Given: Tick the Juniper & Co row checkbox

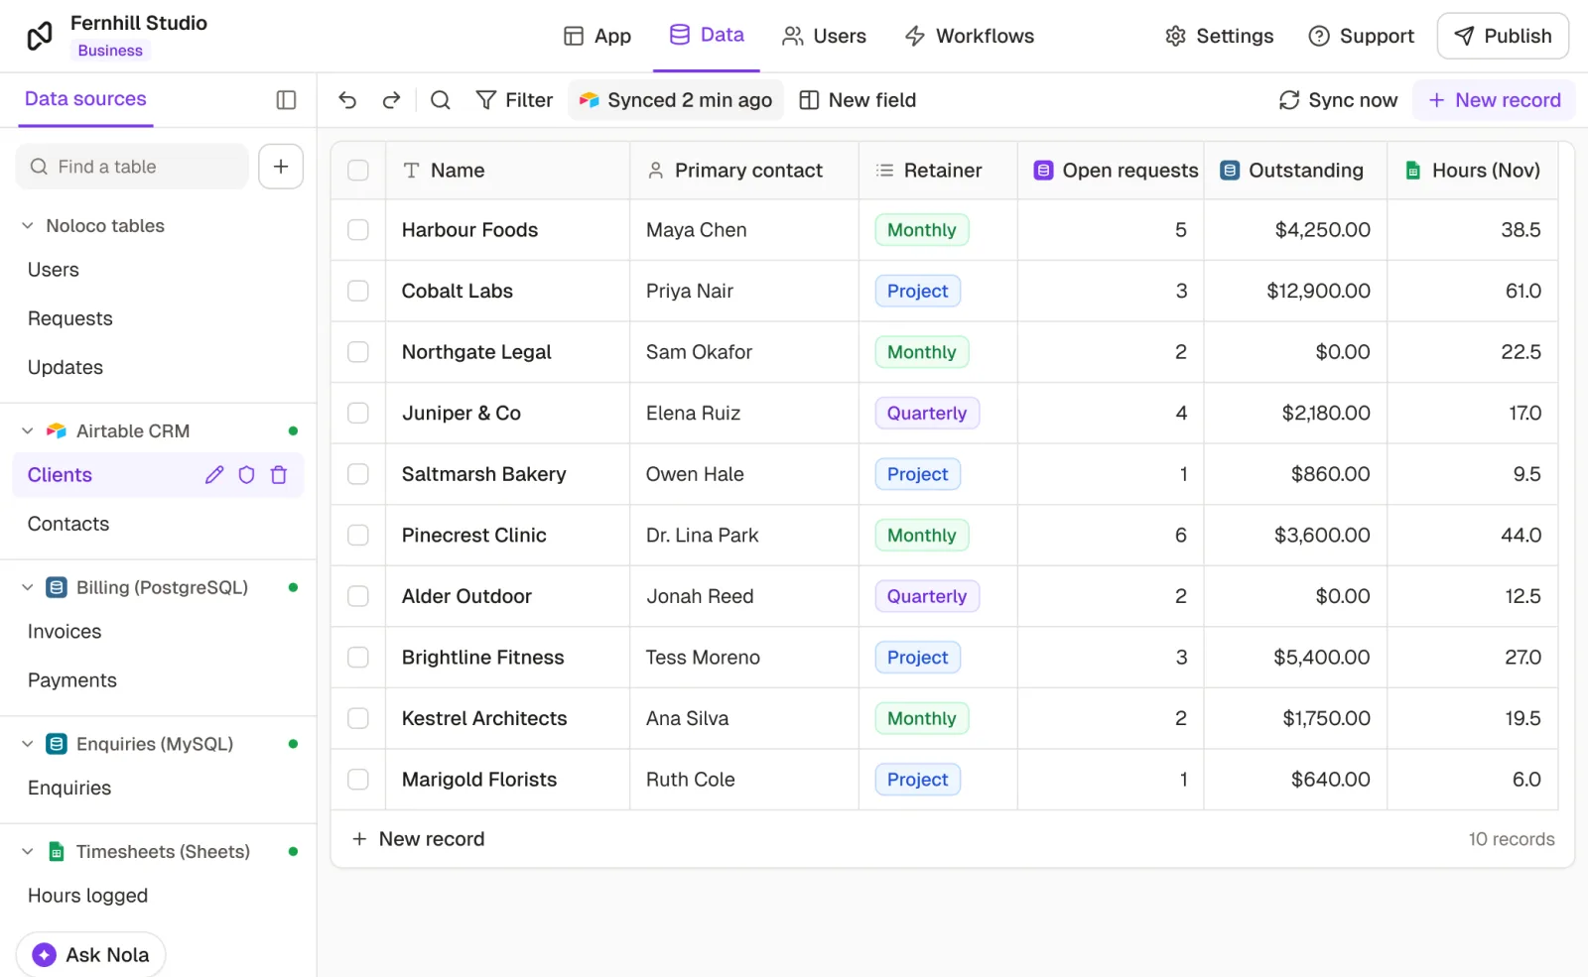Looking at the screenshot, I should (358, 413).
